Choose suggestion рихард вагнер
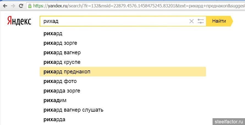This screenshot has width=245, height=125. click(x=123, y=53)
